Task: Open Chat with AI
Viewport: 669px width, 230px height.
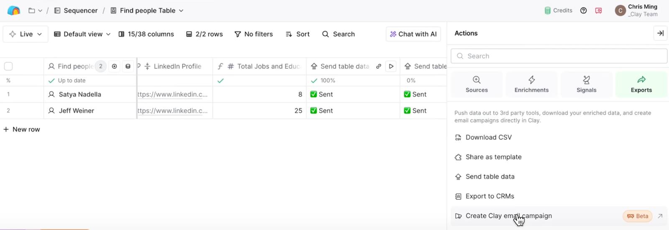Action: [414, 34]
